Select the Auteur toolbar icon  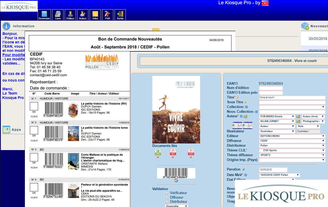[83, 15]
